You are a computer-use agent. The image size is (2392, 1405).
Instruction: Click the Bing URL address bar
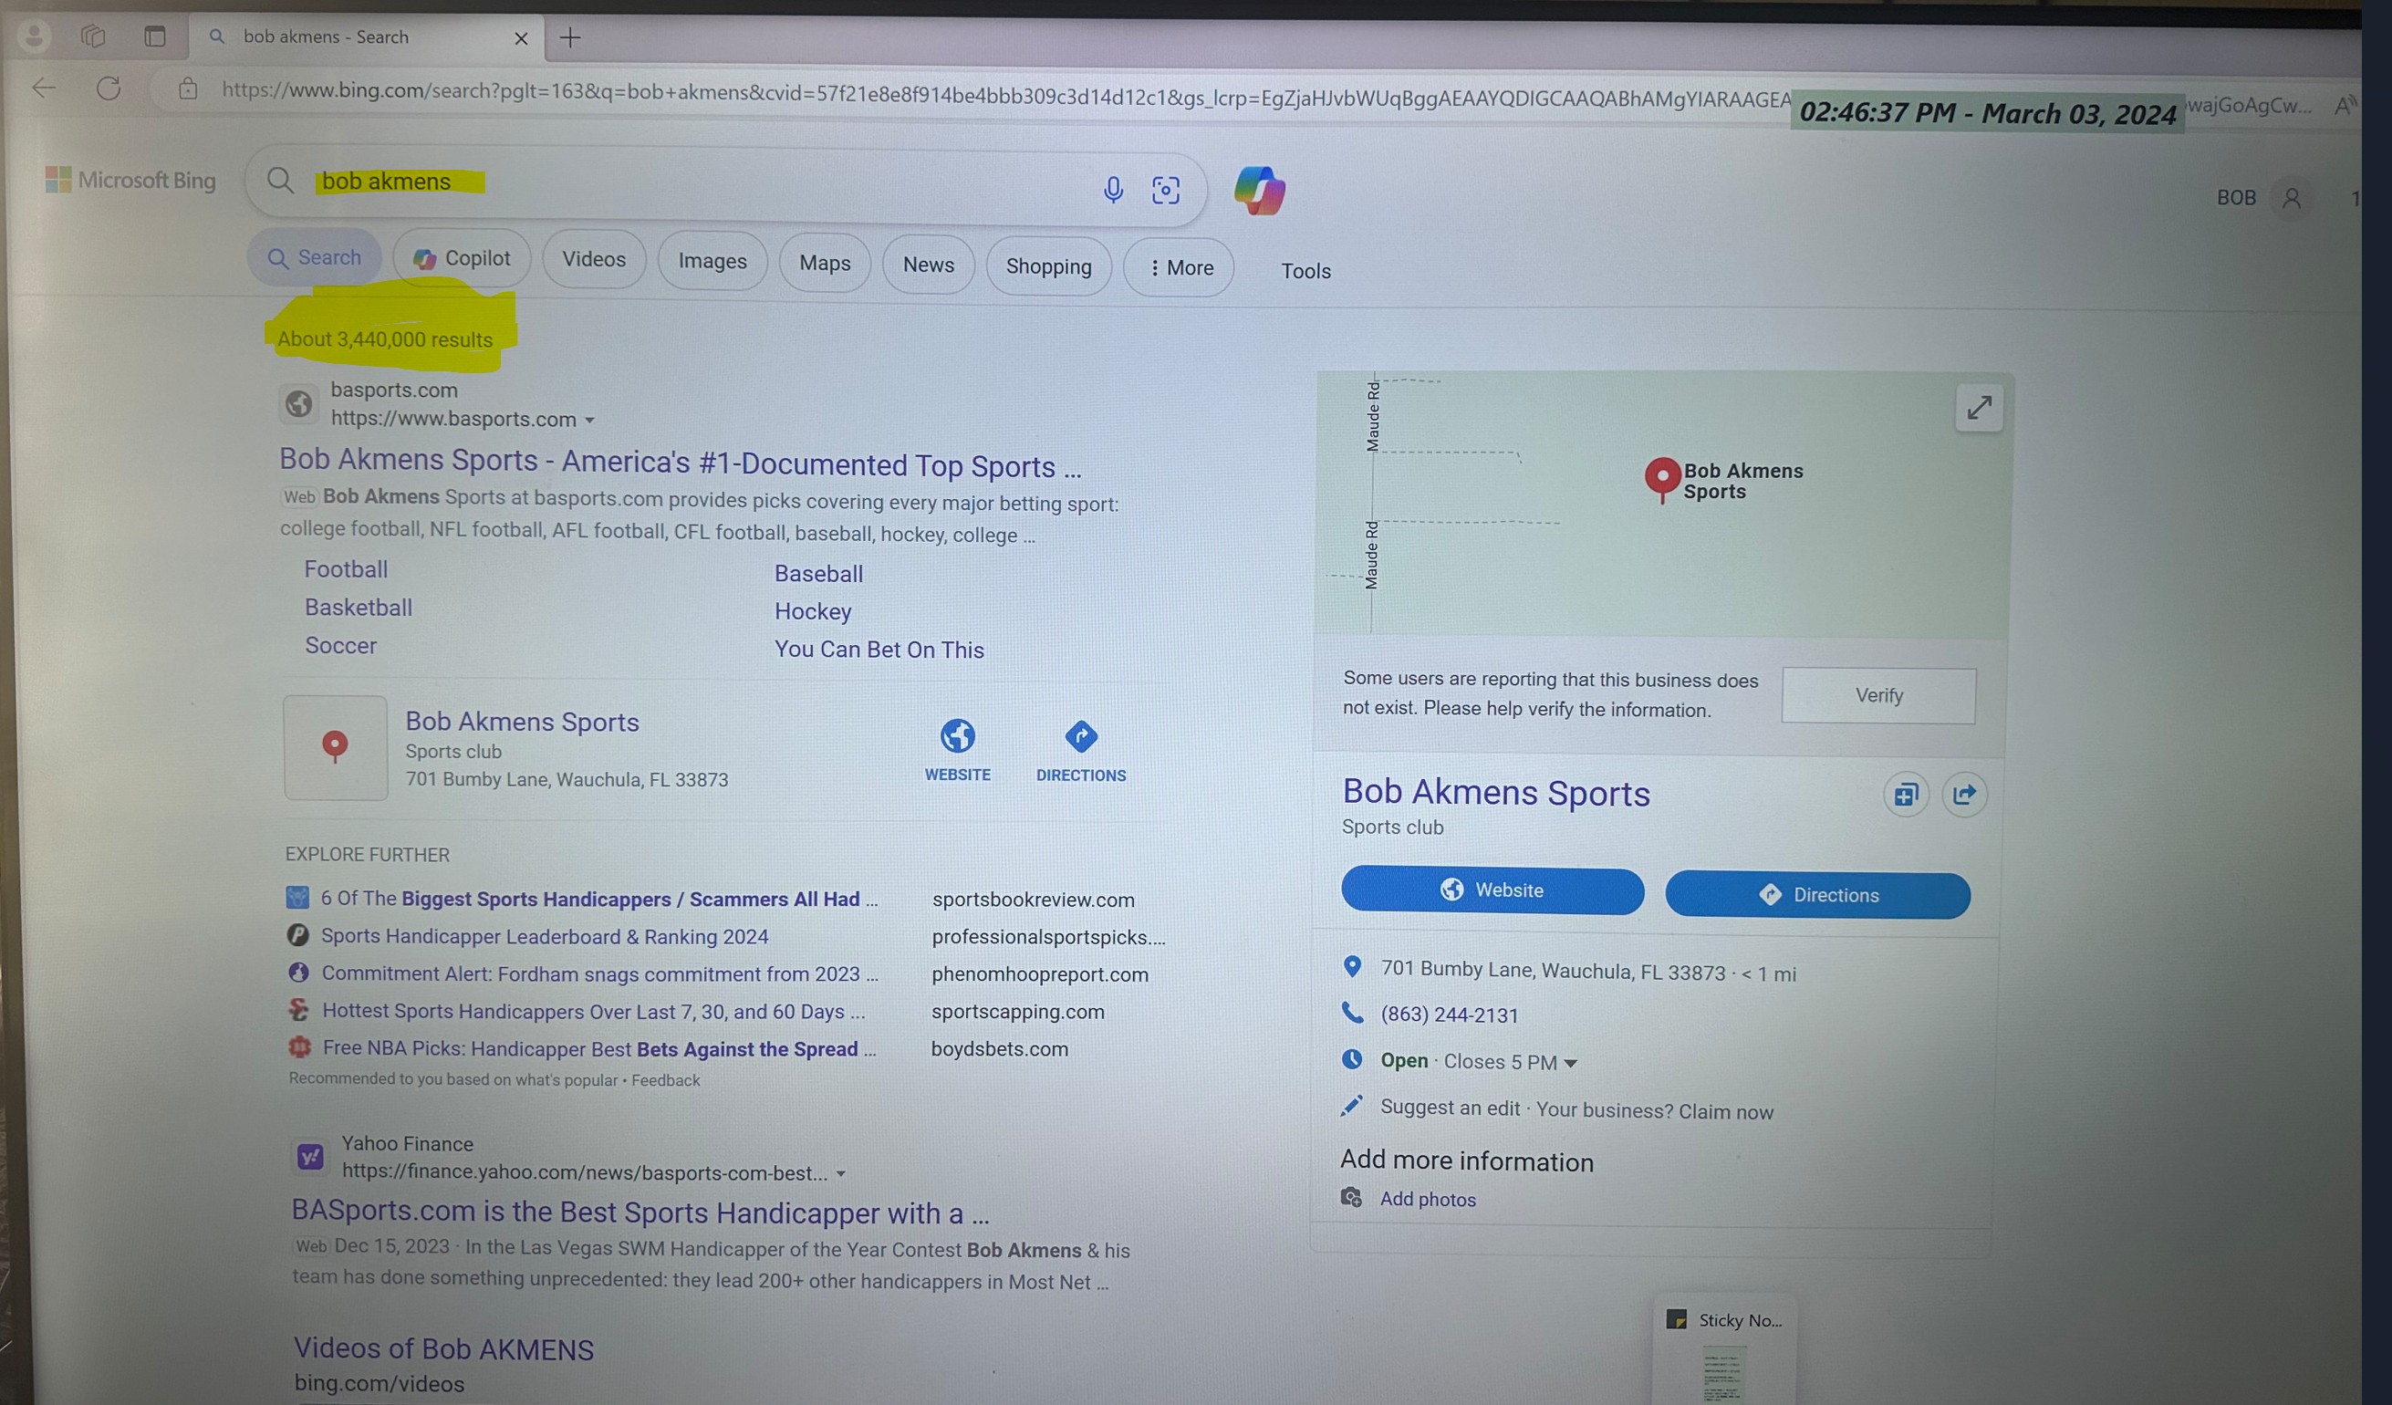click(x=1004, y=95)
